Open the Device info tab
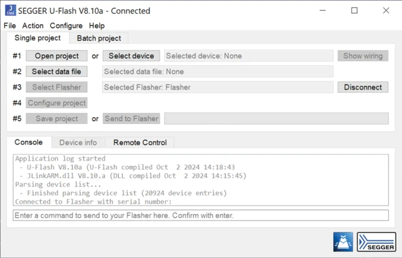This screenshot has width=402, height=258. pyautogui.click(x=78, y=143)
